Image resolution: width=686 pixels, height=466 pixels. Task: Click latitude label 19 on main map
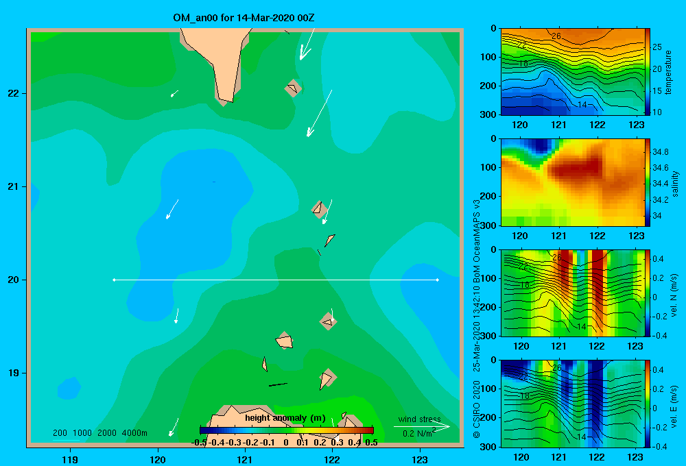pos(14,373)
